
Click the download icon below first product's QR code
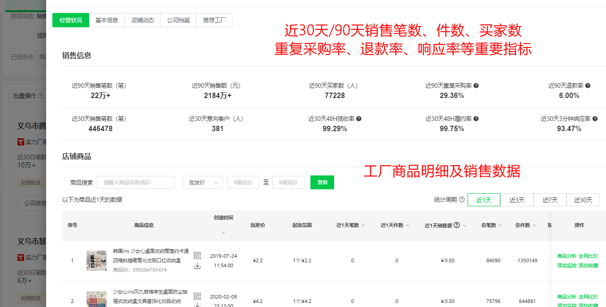[x=197, y=265]
